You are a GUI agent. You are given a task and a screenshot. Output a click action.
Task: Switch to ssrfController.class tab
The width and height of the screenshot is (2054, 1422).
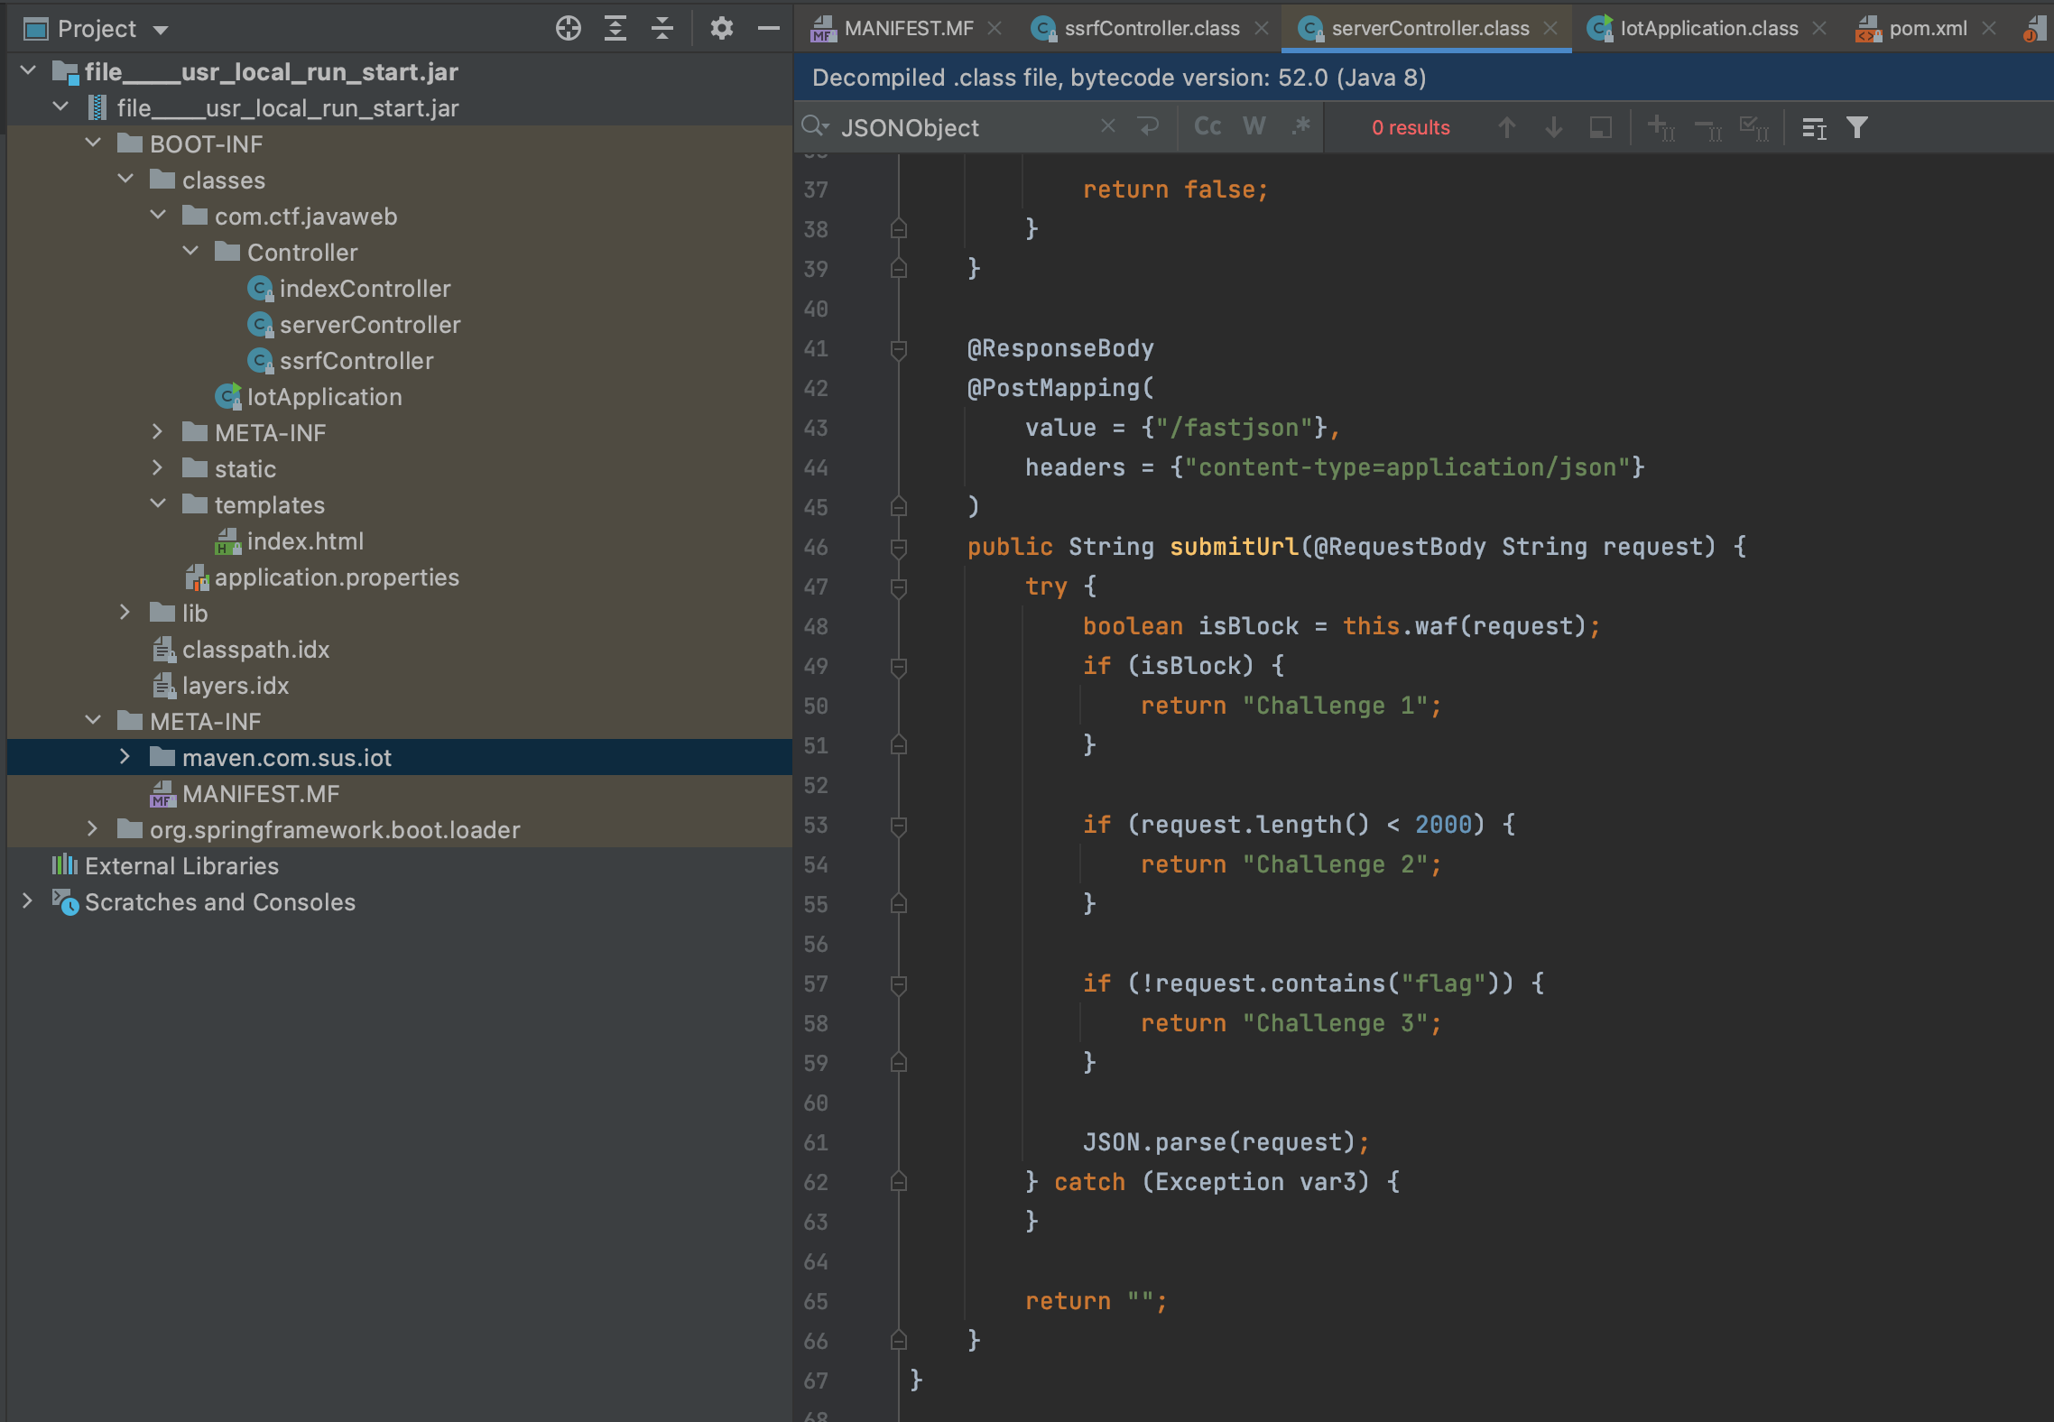click(x=1151, y=29)
